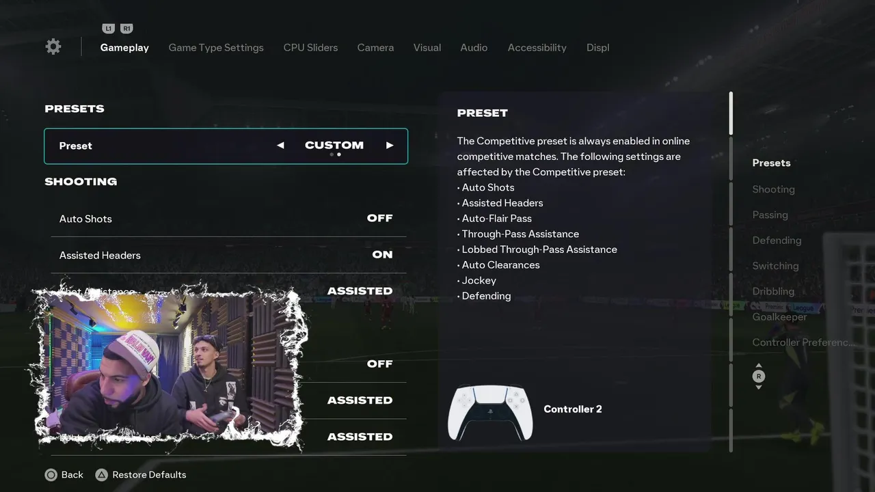The width and height of the screenshot is (875, 492).
Task: Cycle Preset right with the arrow
Action: point(390,146)
